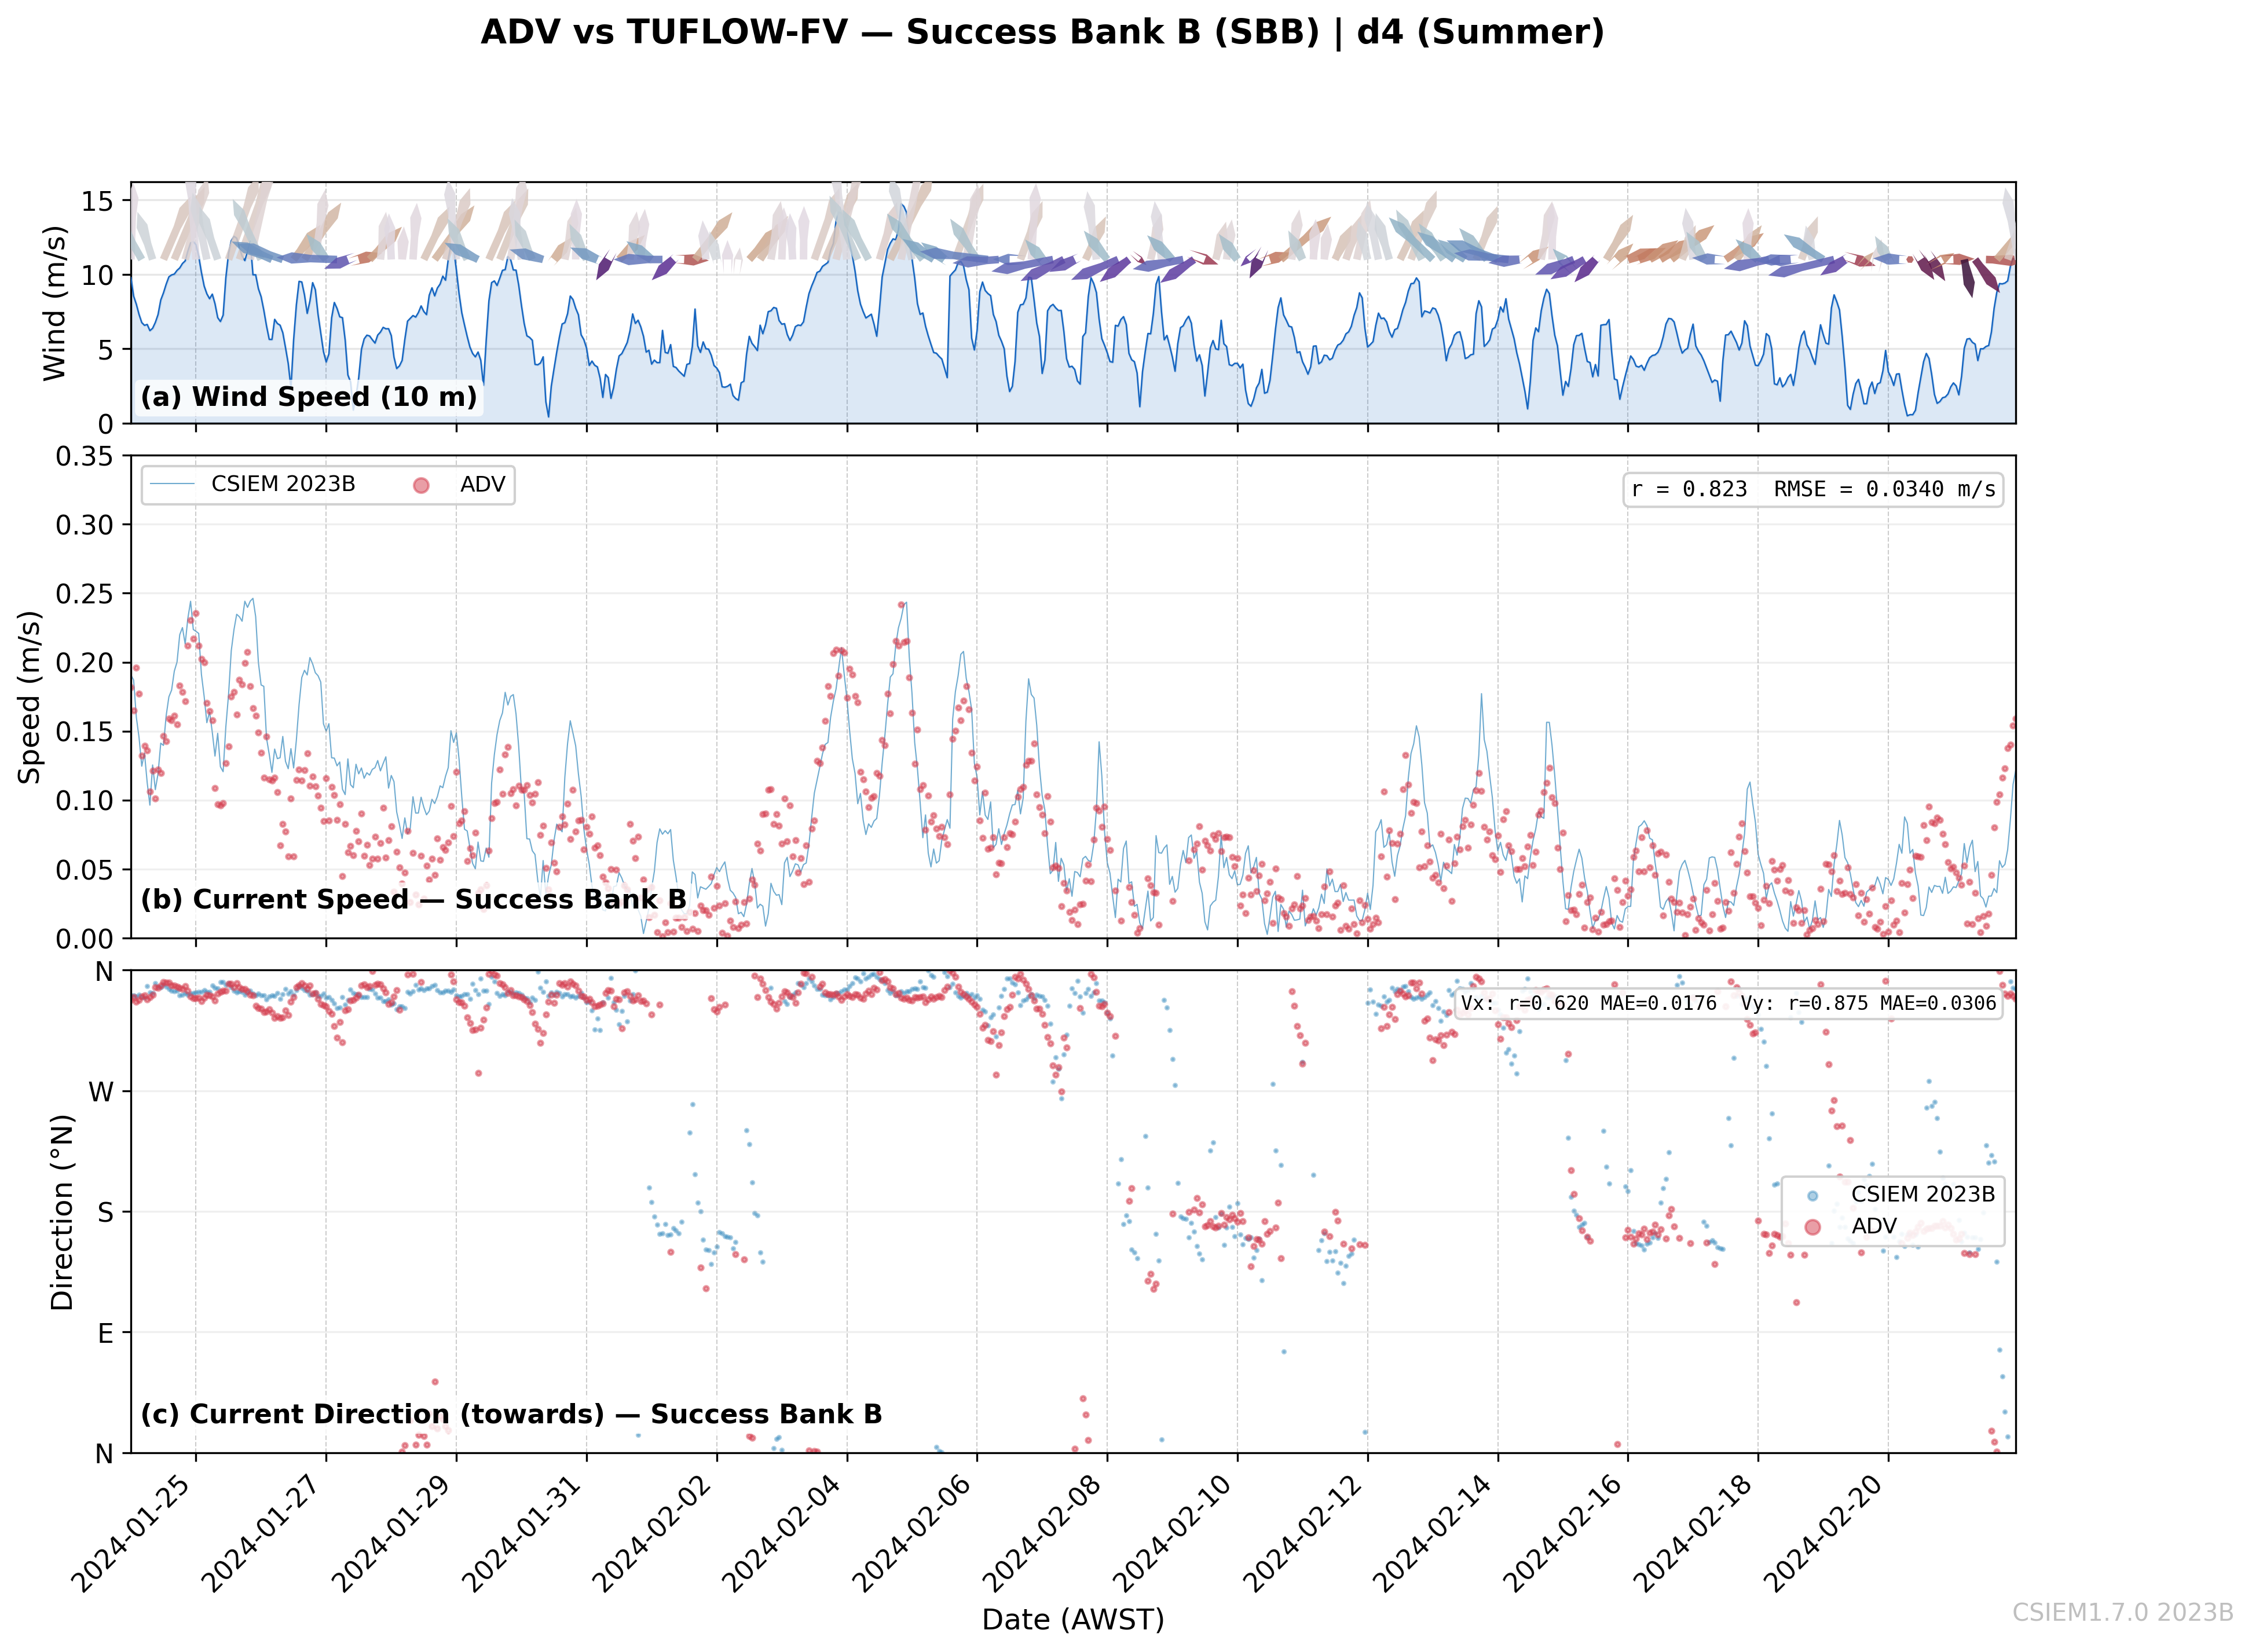The image size is (2252, 1652).
Task: Click the "S" direction axis tick
Action: [106, 1213]
